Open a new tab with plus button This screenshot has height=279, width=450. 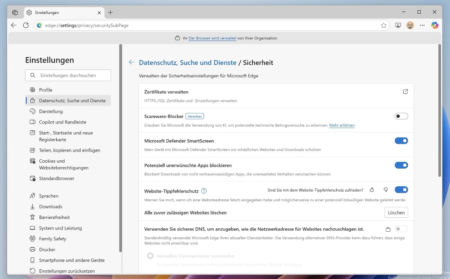click(110, 12)
